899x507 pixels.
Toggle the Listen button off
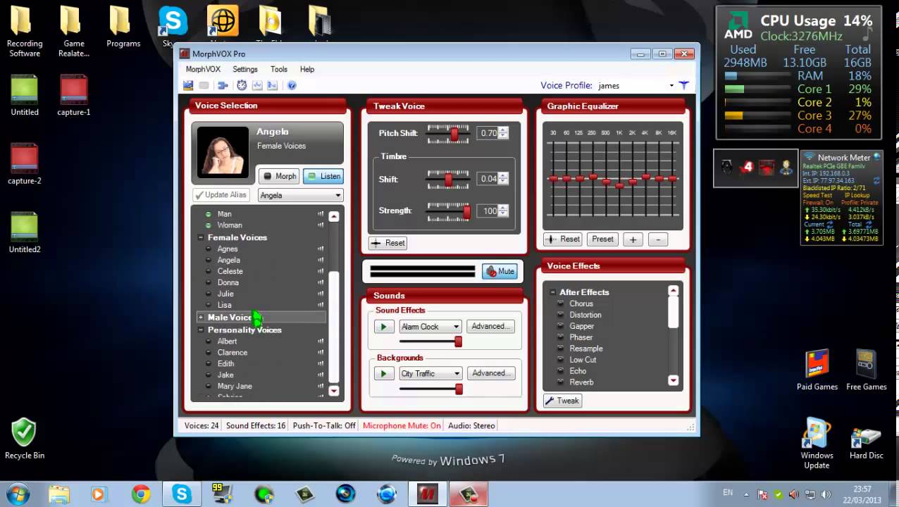pos(323,176)
